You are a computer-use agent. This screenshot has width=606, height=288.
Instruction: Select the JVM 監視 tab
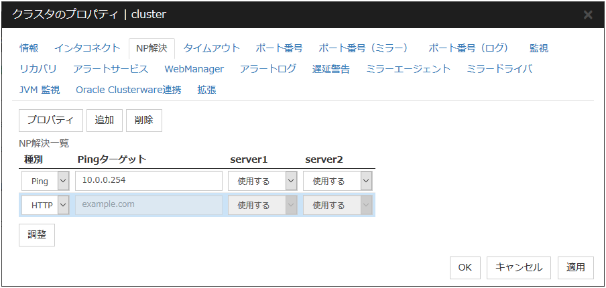40,90
